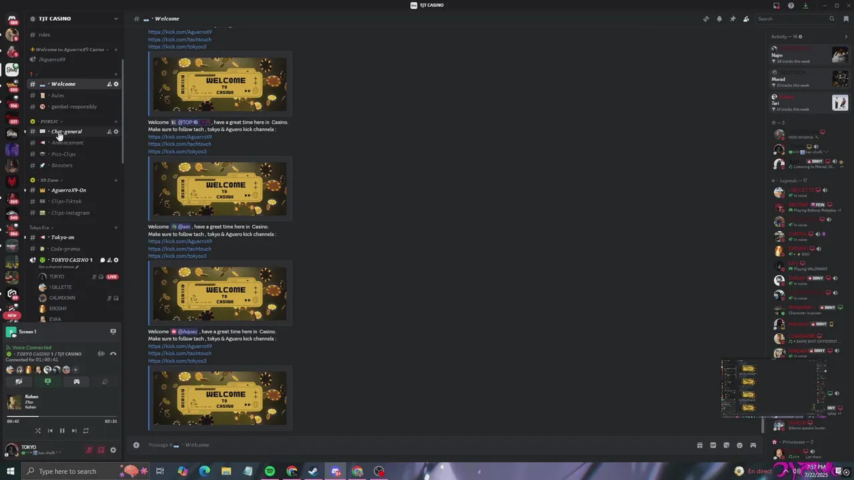Toggle screen share button in voice panel

coord(47,382)
